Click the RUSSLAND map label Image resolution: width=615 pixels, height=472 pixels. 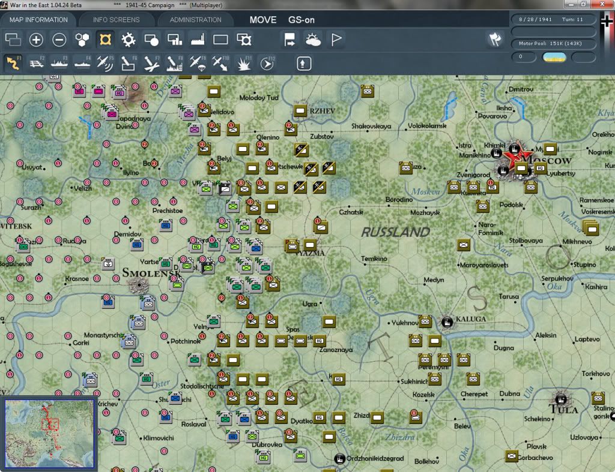[x=395, y=232]
